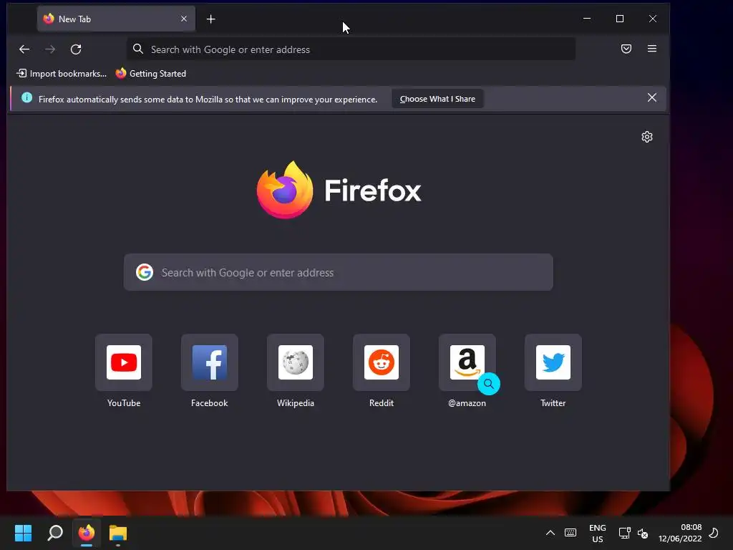The width and height of the screenshot is (733, 550).
Task: Open the Facebook shortcut tile
Action: point(210,362)
